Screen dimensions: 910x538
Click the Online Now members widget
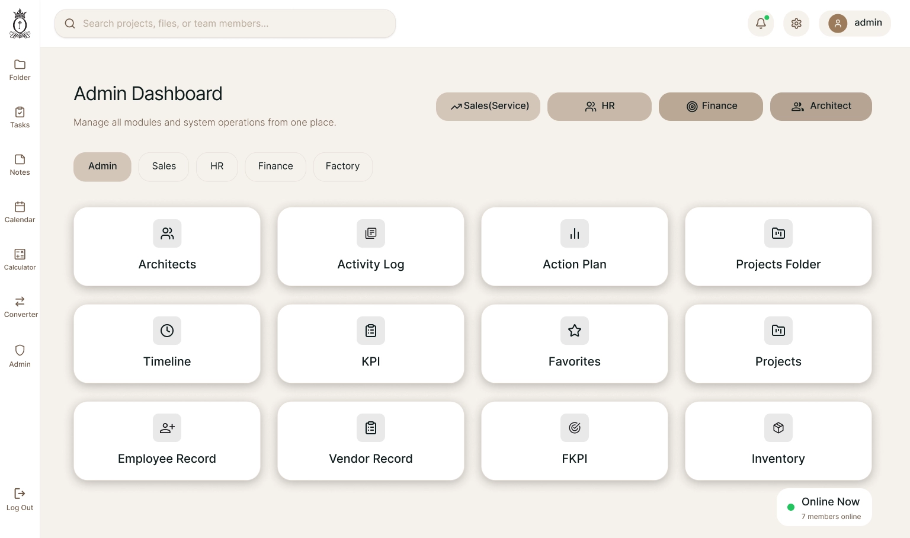824,507
